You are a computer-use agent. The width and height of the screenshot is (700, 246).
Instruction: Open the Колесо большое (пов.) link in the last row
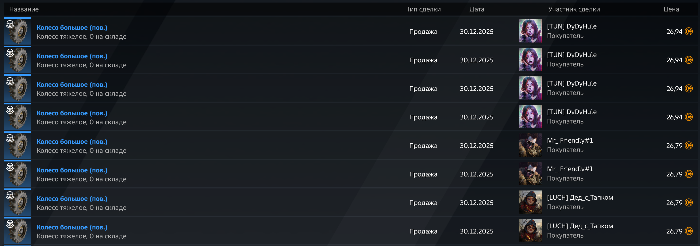(x=72, y=227)
